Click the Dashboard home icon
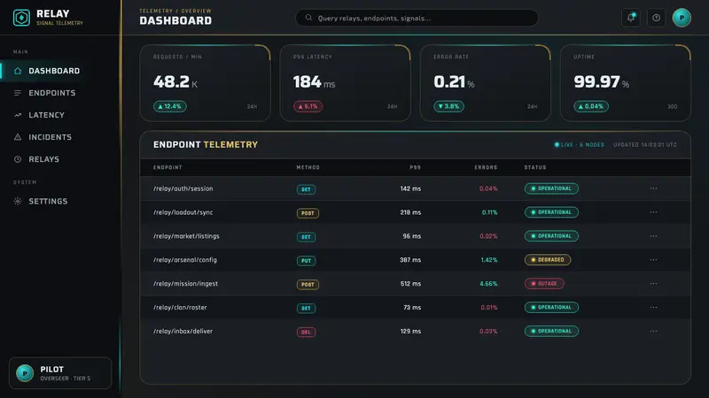The height and width of the screenshot is (398, 709). (x=18, y=71)
